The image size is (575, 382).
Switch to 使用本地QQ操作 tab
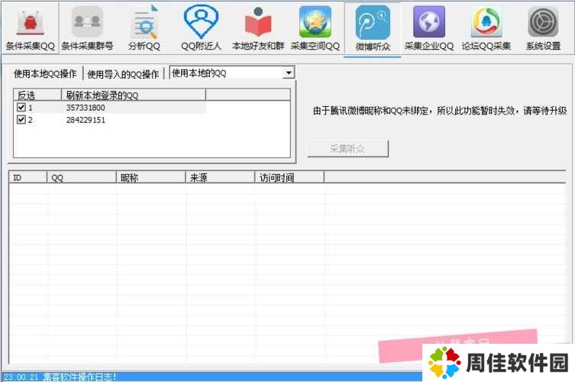coord(45,74)
